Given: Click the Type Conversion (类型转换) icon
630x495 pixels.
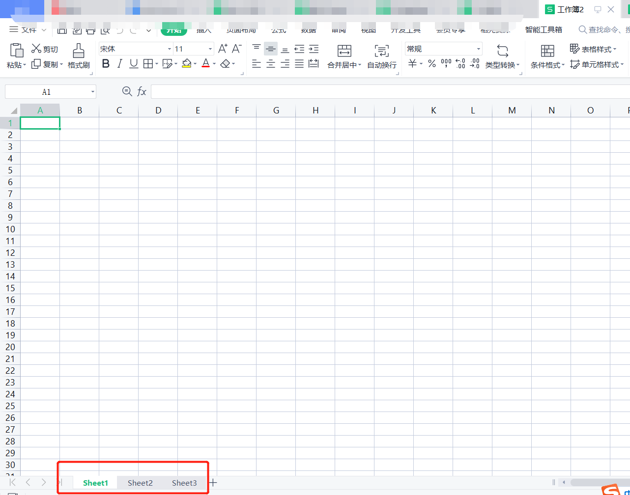Looking at the screenshot, I should coord(502,51).
